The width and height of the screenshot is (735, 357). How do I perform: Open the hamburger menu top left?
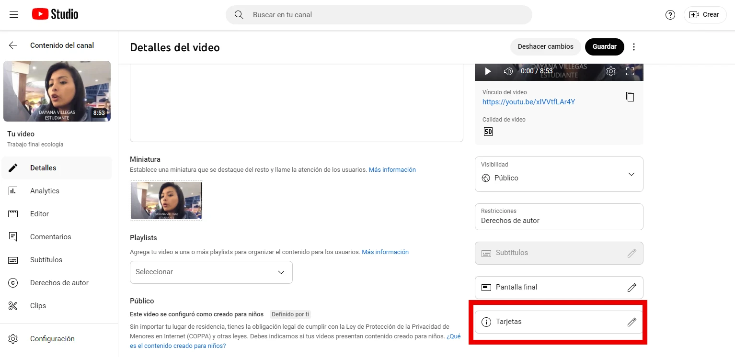13,14
